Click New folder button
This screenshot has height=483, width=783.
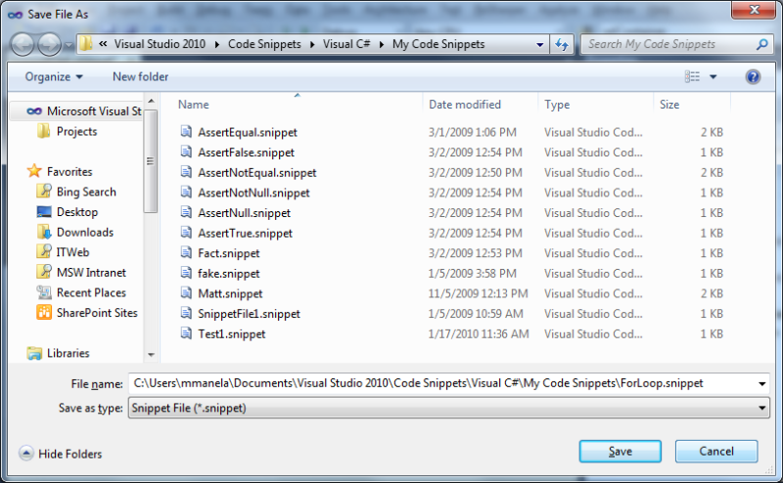coord(140,77)
